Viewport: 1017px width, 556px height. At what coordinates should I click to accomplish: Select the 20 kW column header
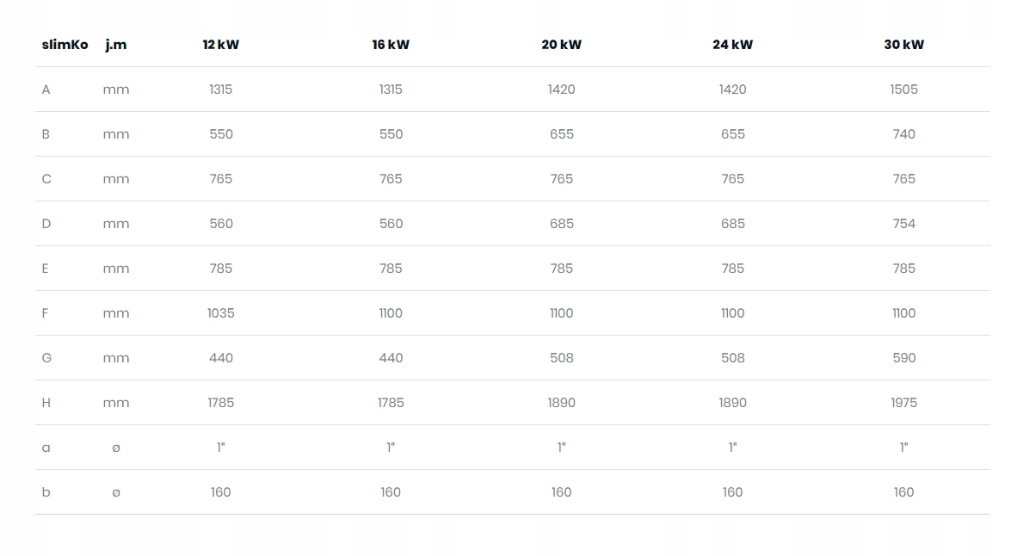point(561,45)
